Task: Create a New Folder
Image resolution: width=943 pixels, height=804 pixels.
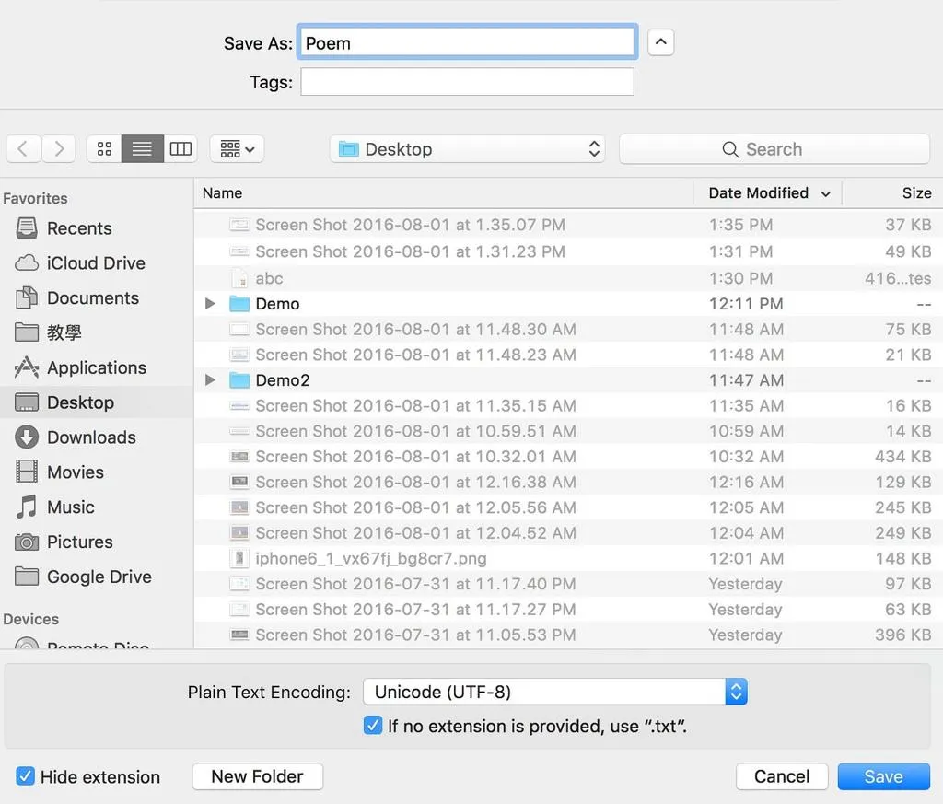Action: (258, 776)
